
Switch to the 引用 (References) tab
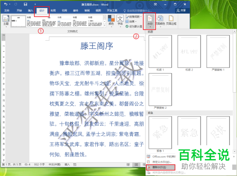(x=64, y=10)
